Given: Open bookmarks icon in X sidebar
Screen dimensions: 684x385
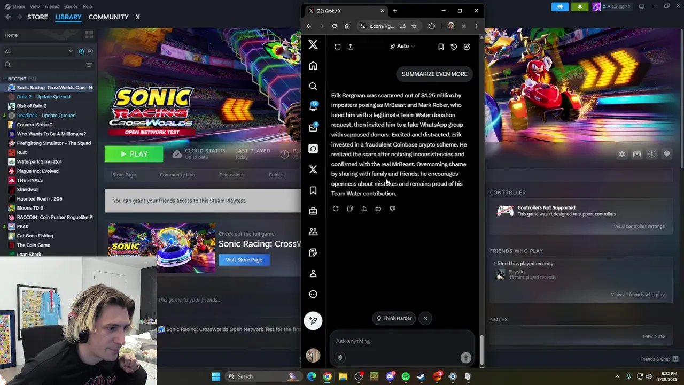Looking at the screenshot, I should (313, 190).
